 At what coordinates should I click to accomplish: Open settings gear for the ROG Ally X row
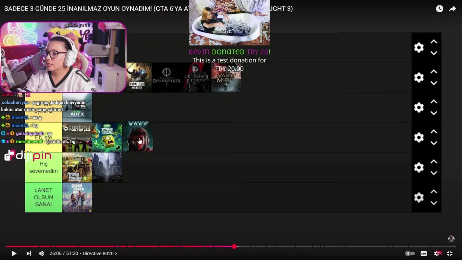click(x=419, y=108)
